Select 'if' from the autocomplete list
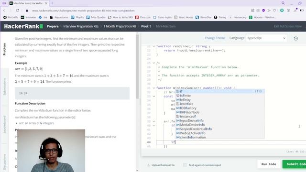The image size is (306, 172). click(x=220, y=91)
